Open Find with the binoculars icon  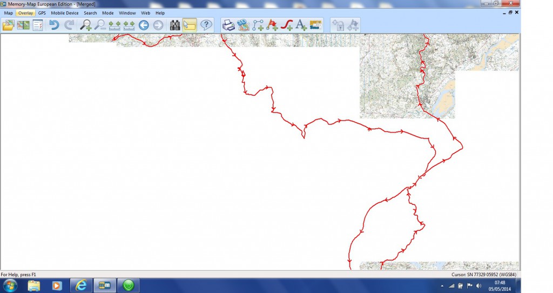coord(175,25)
